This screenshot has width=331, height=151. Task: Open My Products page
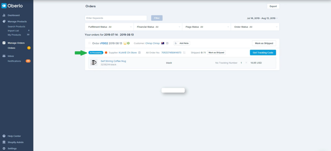click(14, 35)
